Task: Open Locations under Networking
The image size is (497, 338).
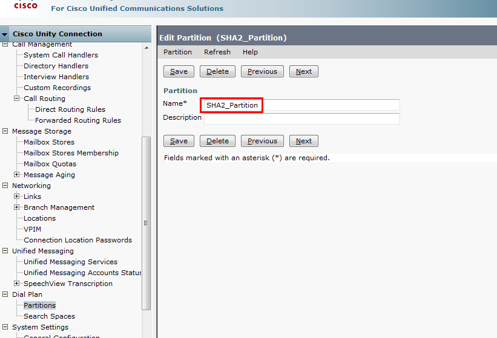Action: pos(39,218)
